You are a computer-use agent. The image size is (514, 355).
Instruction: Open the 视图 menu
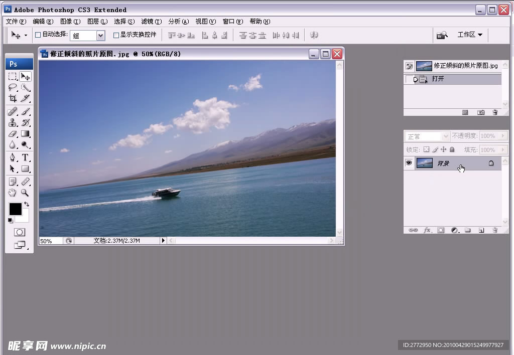pyautogui.click(x=205, y=21)
